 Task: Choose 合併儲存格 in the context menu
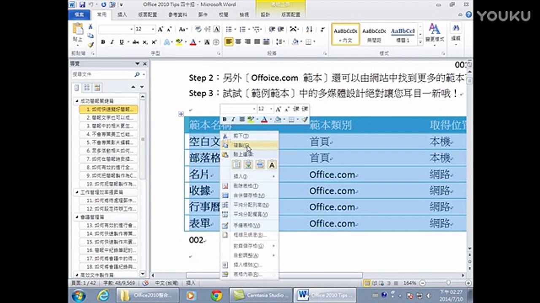click(x=250, y=196)
